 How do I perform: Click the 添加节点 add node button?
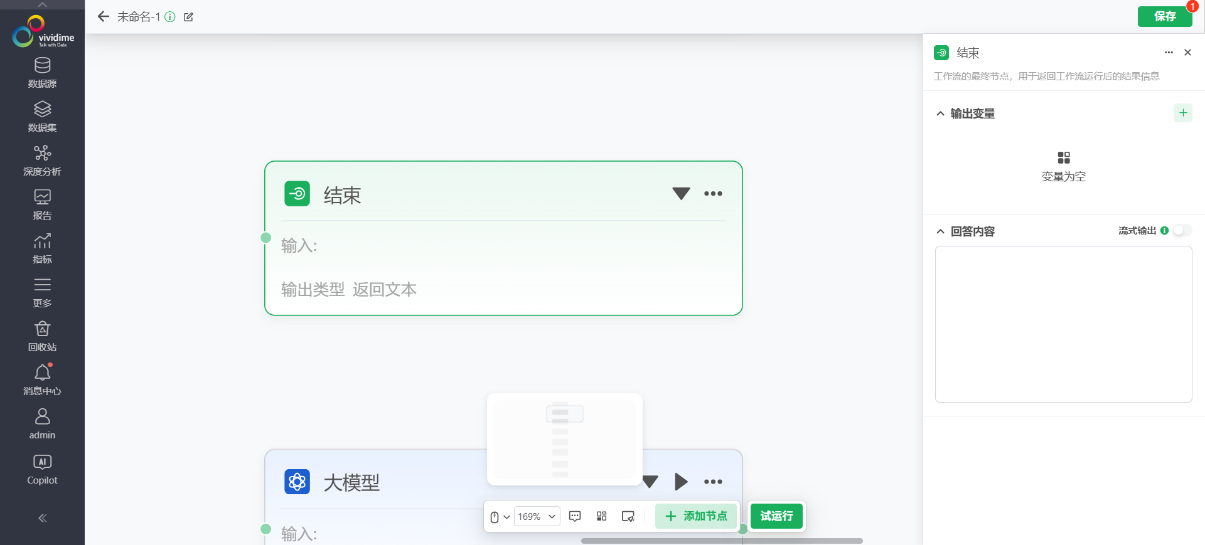click(696, 516)
